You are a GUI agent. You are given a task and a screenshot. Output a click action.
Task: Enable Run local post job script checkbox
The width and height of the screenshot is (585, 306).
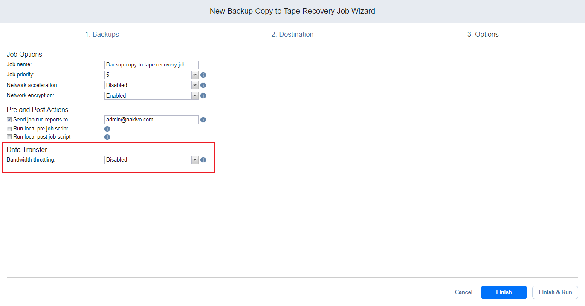tap(9, 137)
